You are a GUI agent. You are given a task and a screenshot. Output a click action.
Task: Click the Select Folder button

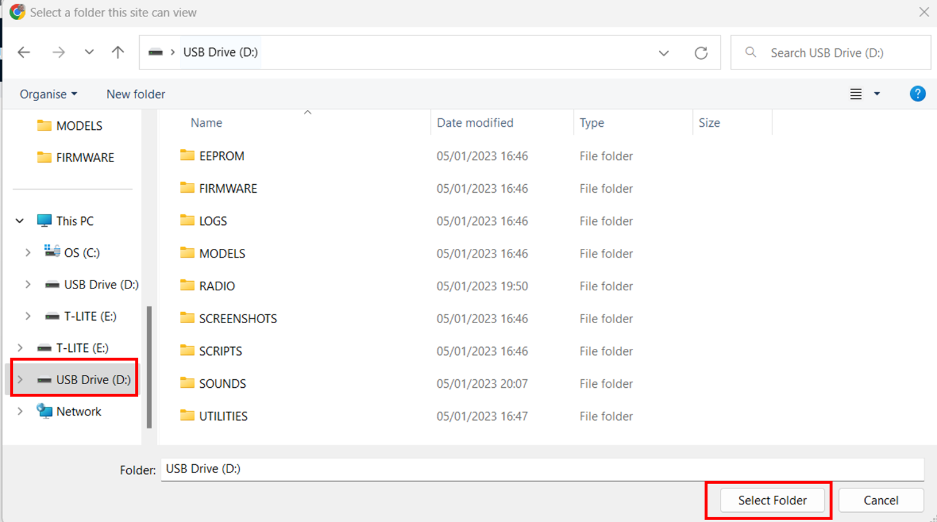click(x=772, y=500)
